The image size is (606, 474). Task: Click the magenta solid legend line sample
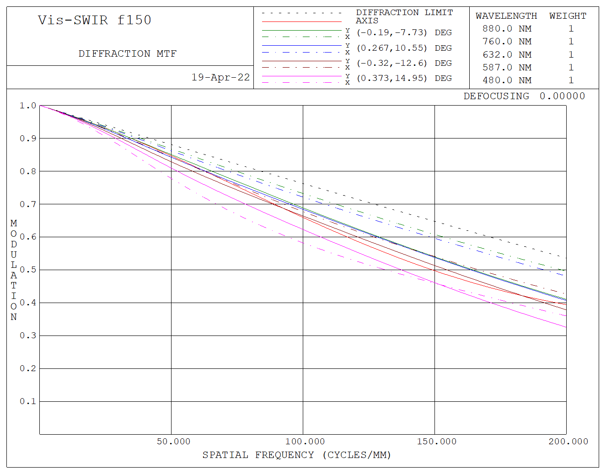(301, 76)
